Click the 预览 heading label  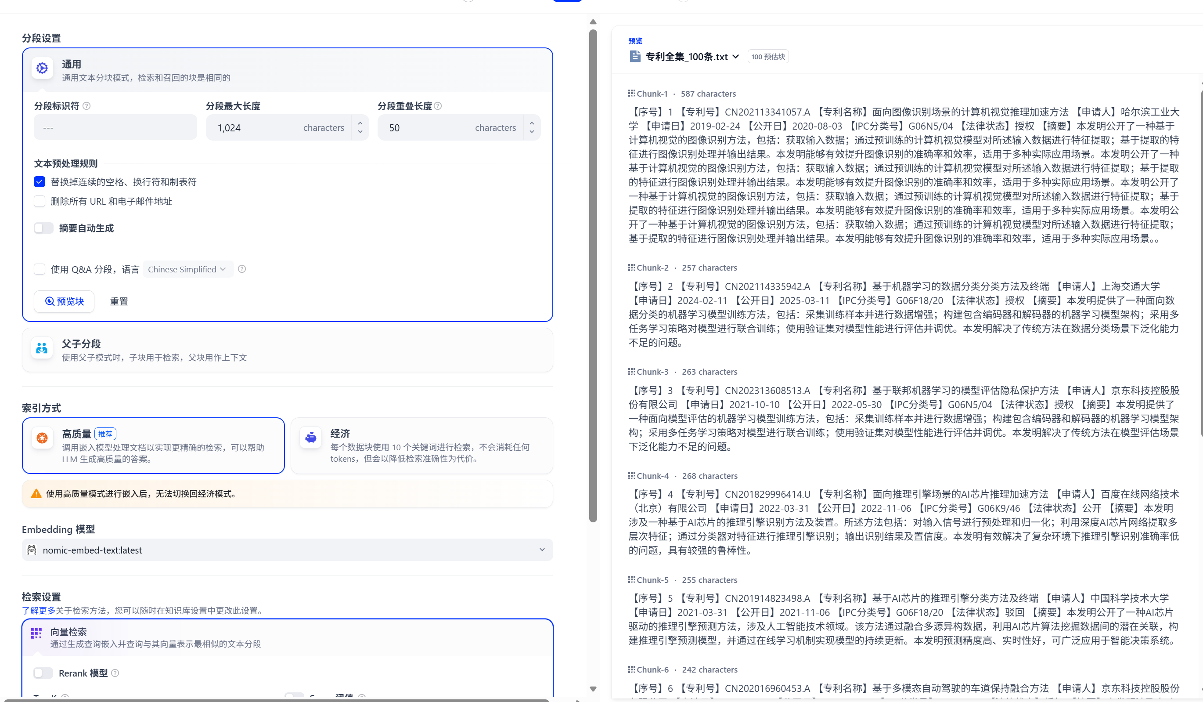[x=635, y=41]
